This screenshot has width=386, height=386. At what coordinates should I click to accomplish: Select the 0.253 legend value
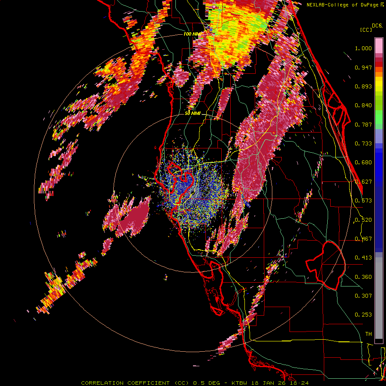click(363, 315)
